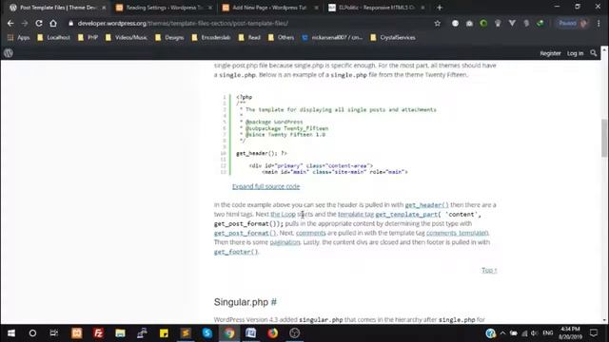Open the V-shaped extension icon
609x342 pixels.
tap(512, 23)
